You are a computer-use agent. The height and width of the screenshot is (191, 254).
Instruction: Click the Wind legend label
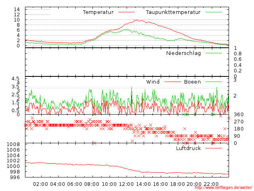click(153, 82)
